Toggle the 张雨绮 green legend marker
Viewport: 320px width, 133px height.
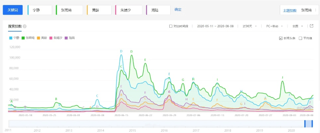pos(23,38)
